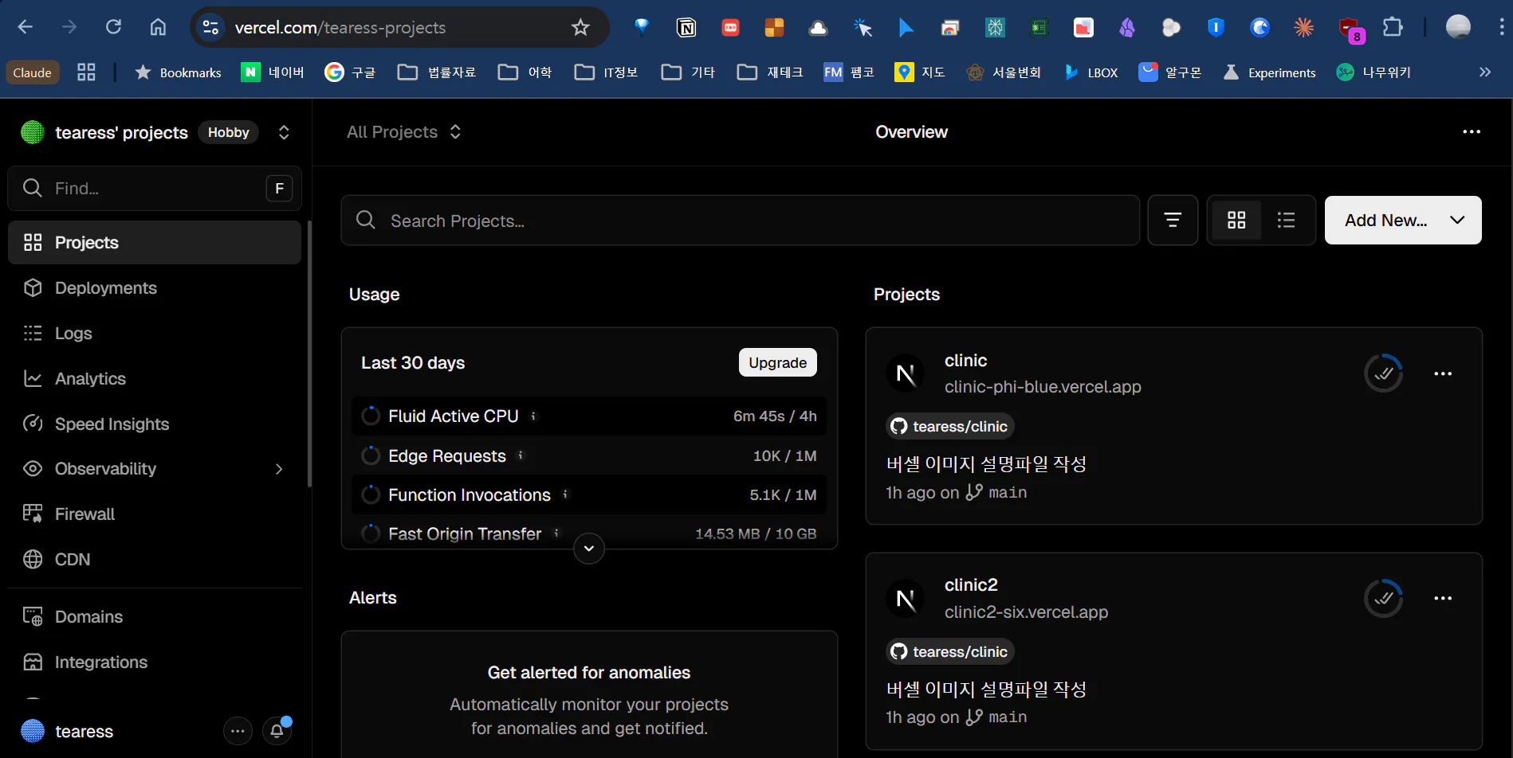The height and width of the screenshot is (758, 1513).
Task: Focus the Find input in sidebar
Action: pyautogui.click(x=155, y=189)
